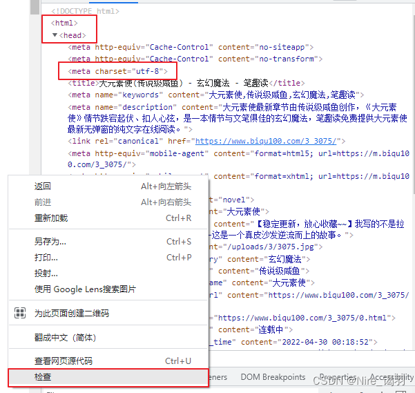Click 为此页面创建二维码 menu entry

click(108, 313)
